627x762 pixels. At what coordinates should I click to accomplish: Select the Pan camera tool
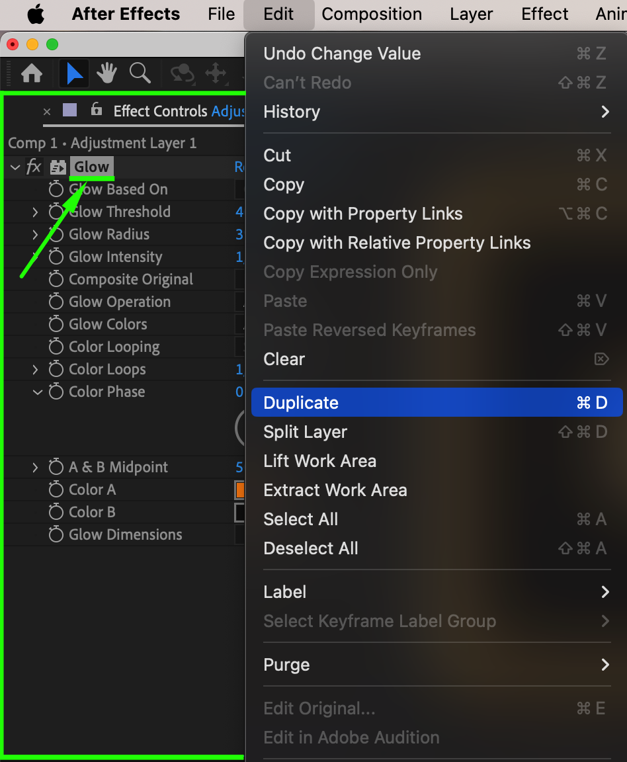[216, 74]
